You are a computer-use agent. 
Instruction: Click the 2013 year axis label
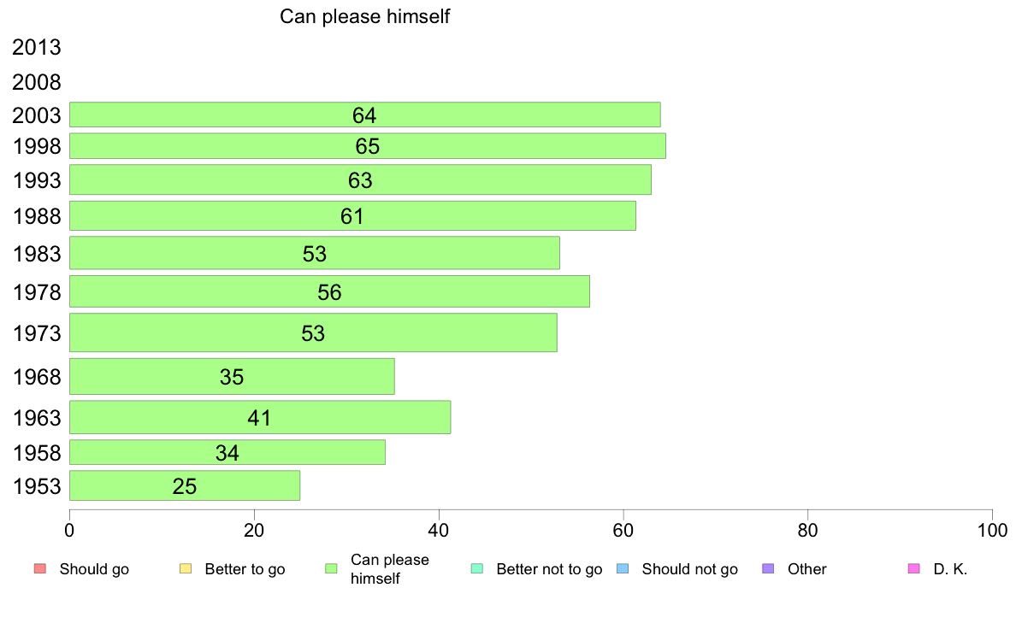(x=37, y=47)
